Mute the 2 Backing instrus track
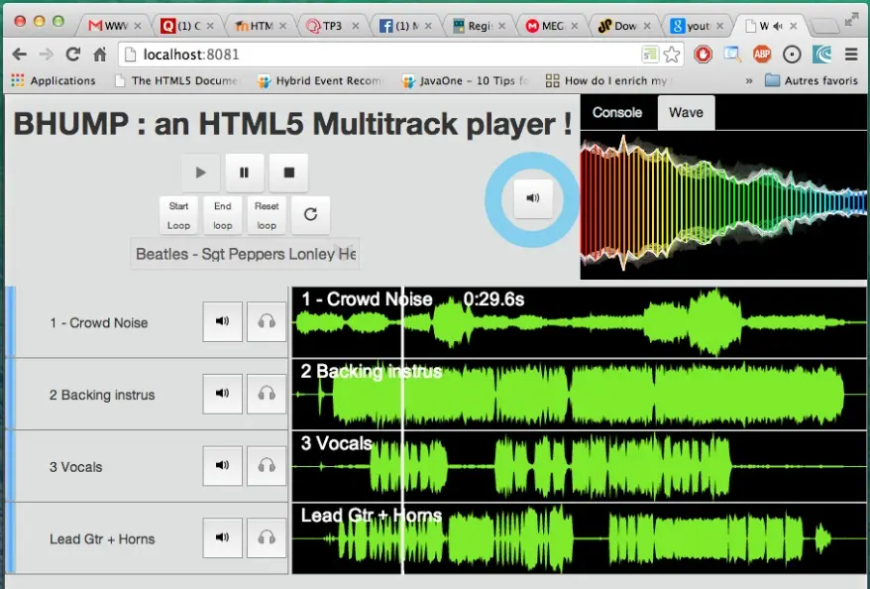The width and height of the screenshot is (870, 589). tap(223, 394)
